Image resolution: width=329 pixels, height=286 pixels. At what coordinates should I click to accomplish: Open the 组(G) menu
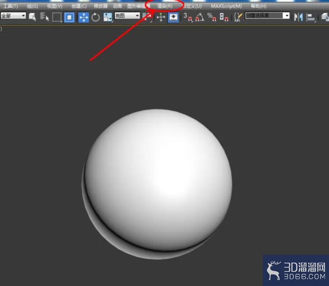tap(33, 6)
